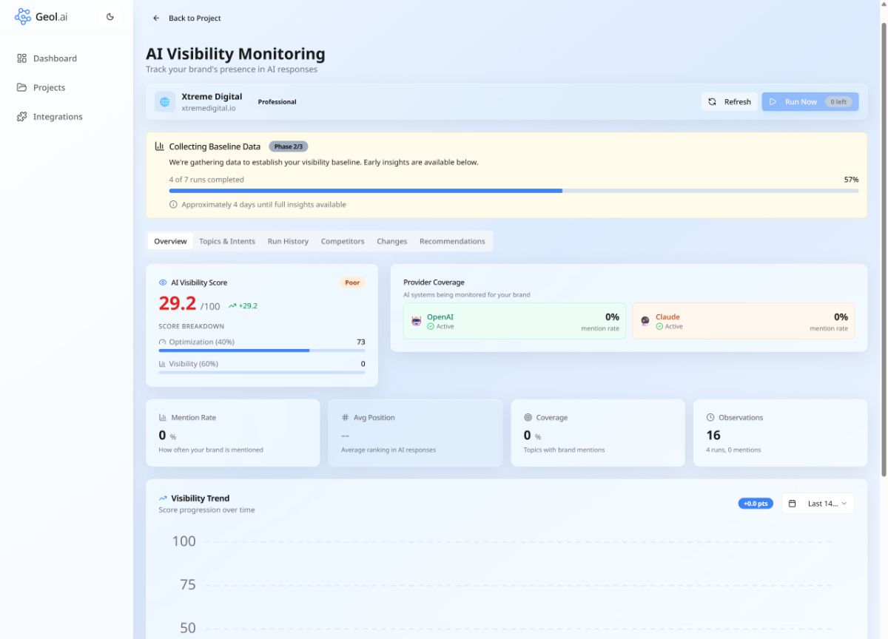Open the Recommendations tab
Image resolution: width=888 pixels, height=639 pixels.
[x=452, y=242]
